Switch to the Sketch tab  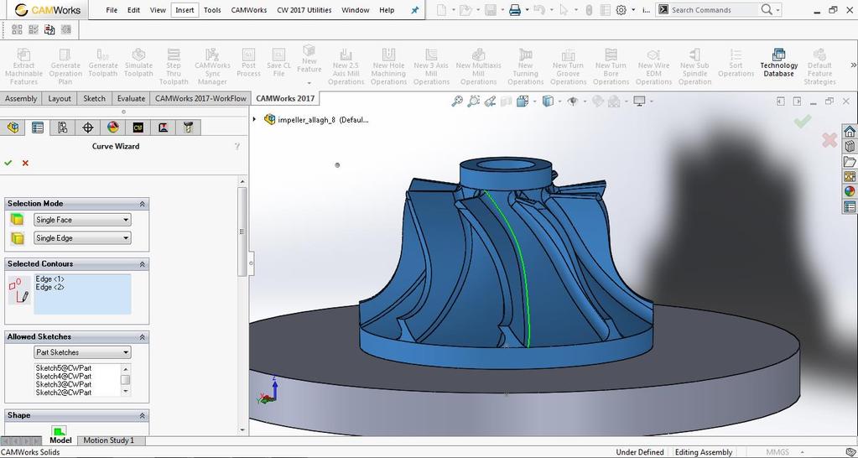[94, 98]
